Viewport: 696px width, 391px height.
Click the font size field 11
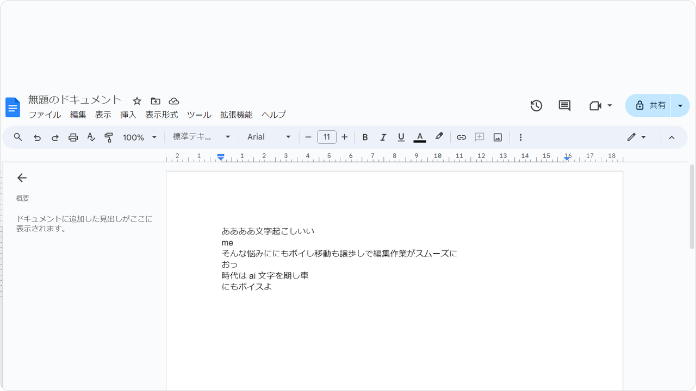coord(326,137)
